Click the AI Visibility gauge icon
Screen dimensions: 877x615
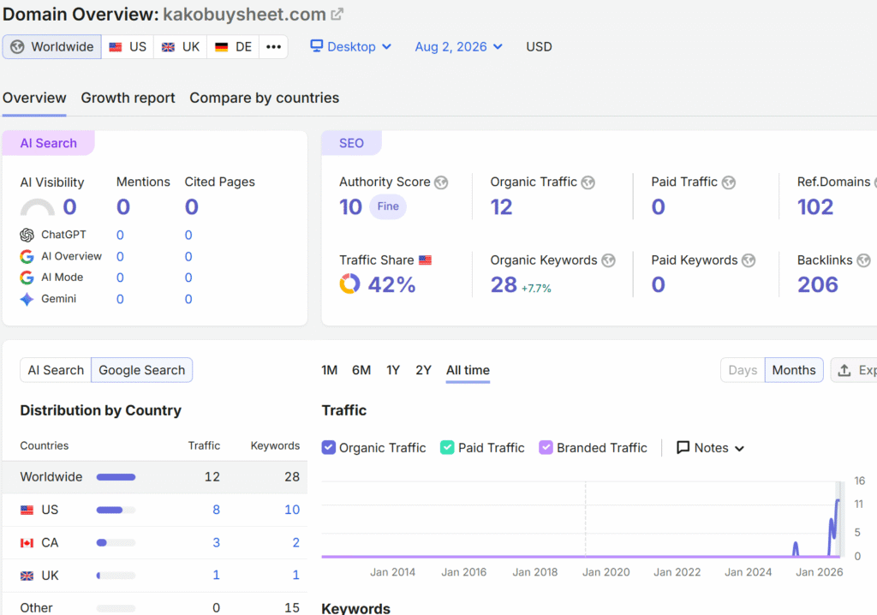point(38,207)
